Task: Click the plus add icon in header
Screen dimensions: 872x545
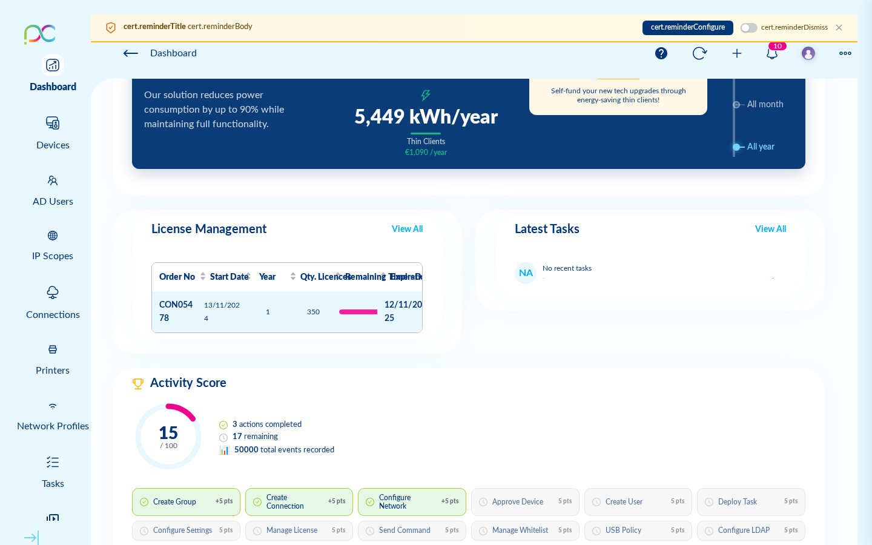Action: pos(737,53)
